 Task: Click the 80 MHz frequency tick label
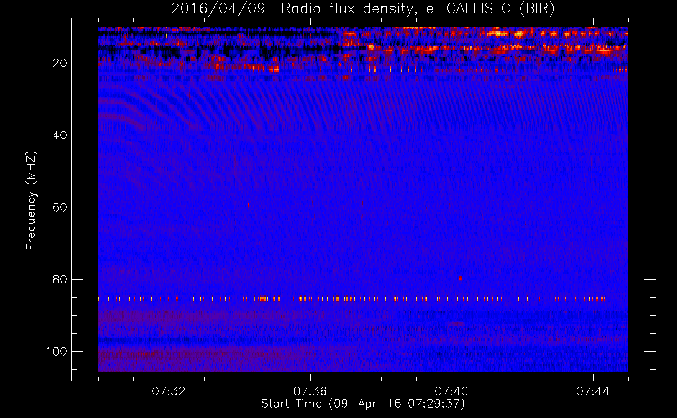pyautogui.click(x=60, y=279)
